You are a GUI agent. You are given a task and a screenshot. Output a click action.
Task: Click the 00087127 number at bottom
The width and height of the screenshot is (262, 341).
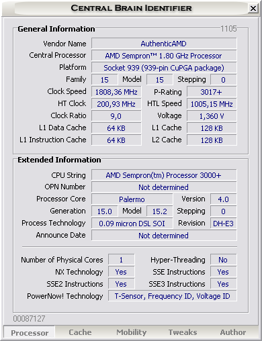[29, 318]
